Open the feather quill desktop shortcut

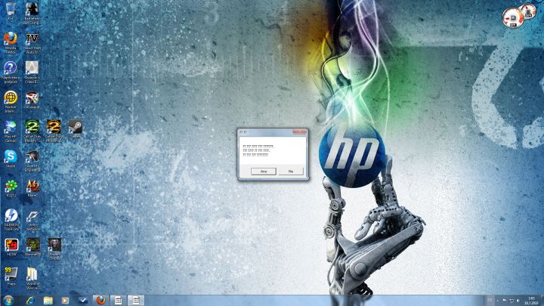tap(32, 220)
